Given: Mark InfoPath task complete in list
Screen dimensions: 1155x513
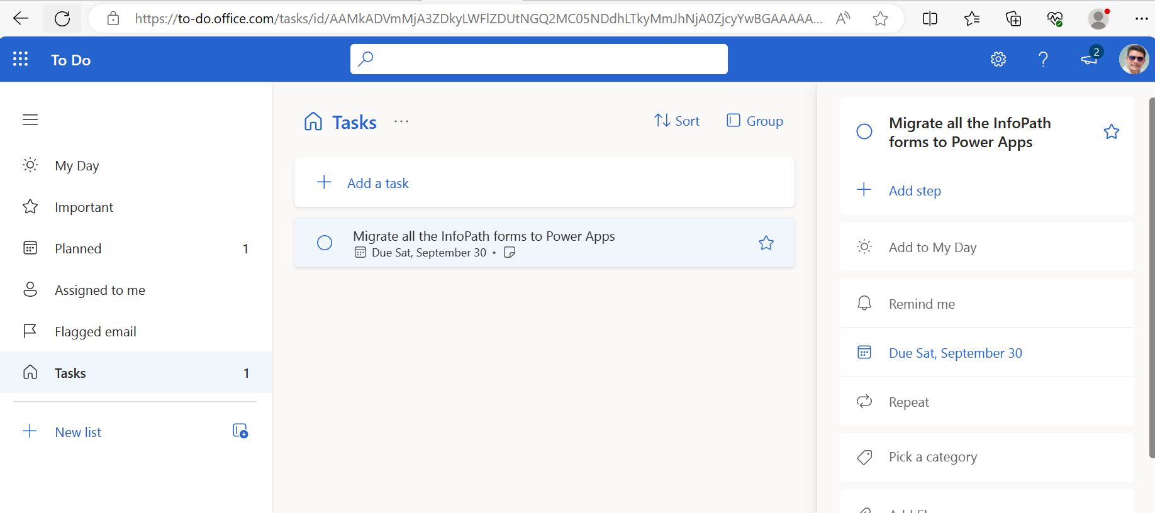Looking at the screenshot, I should coord(325,243).
